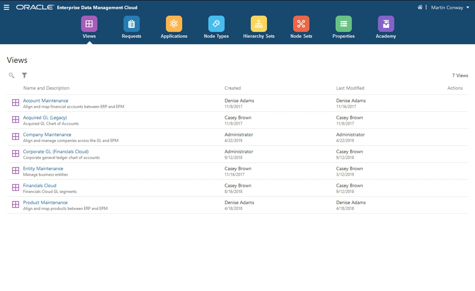
Task: Click the 3/12/2019 last modified date
Action: 345,175
